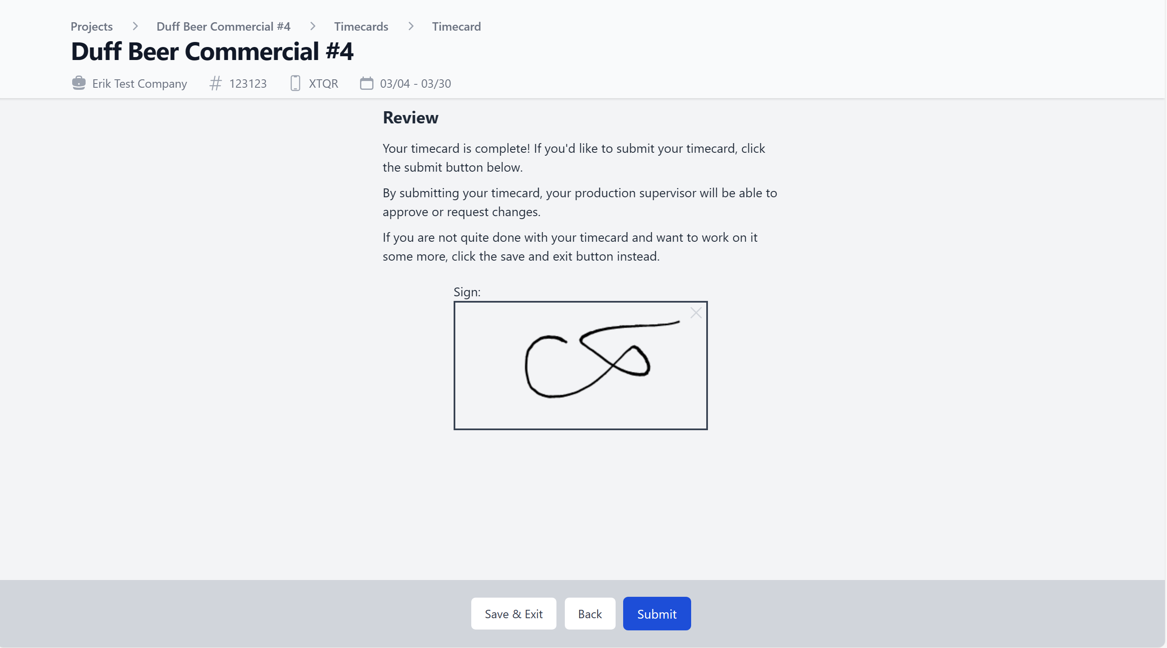Viewport: 1167px width, 648px height.
Task: Click the chevron before Timecard breadcrumb
Action: (411, 26)
